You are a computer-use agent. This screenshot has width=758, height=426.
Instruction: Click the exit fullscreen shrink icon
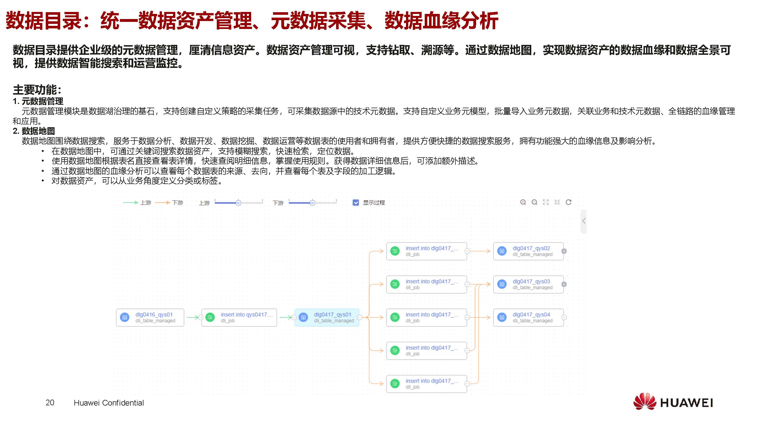pyautogui.click(x=557, y=202)
